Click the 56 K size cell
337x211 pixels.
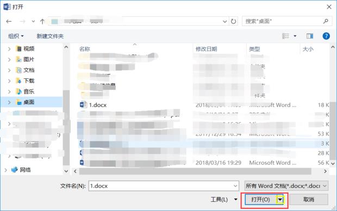pos(323,163)
